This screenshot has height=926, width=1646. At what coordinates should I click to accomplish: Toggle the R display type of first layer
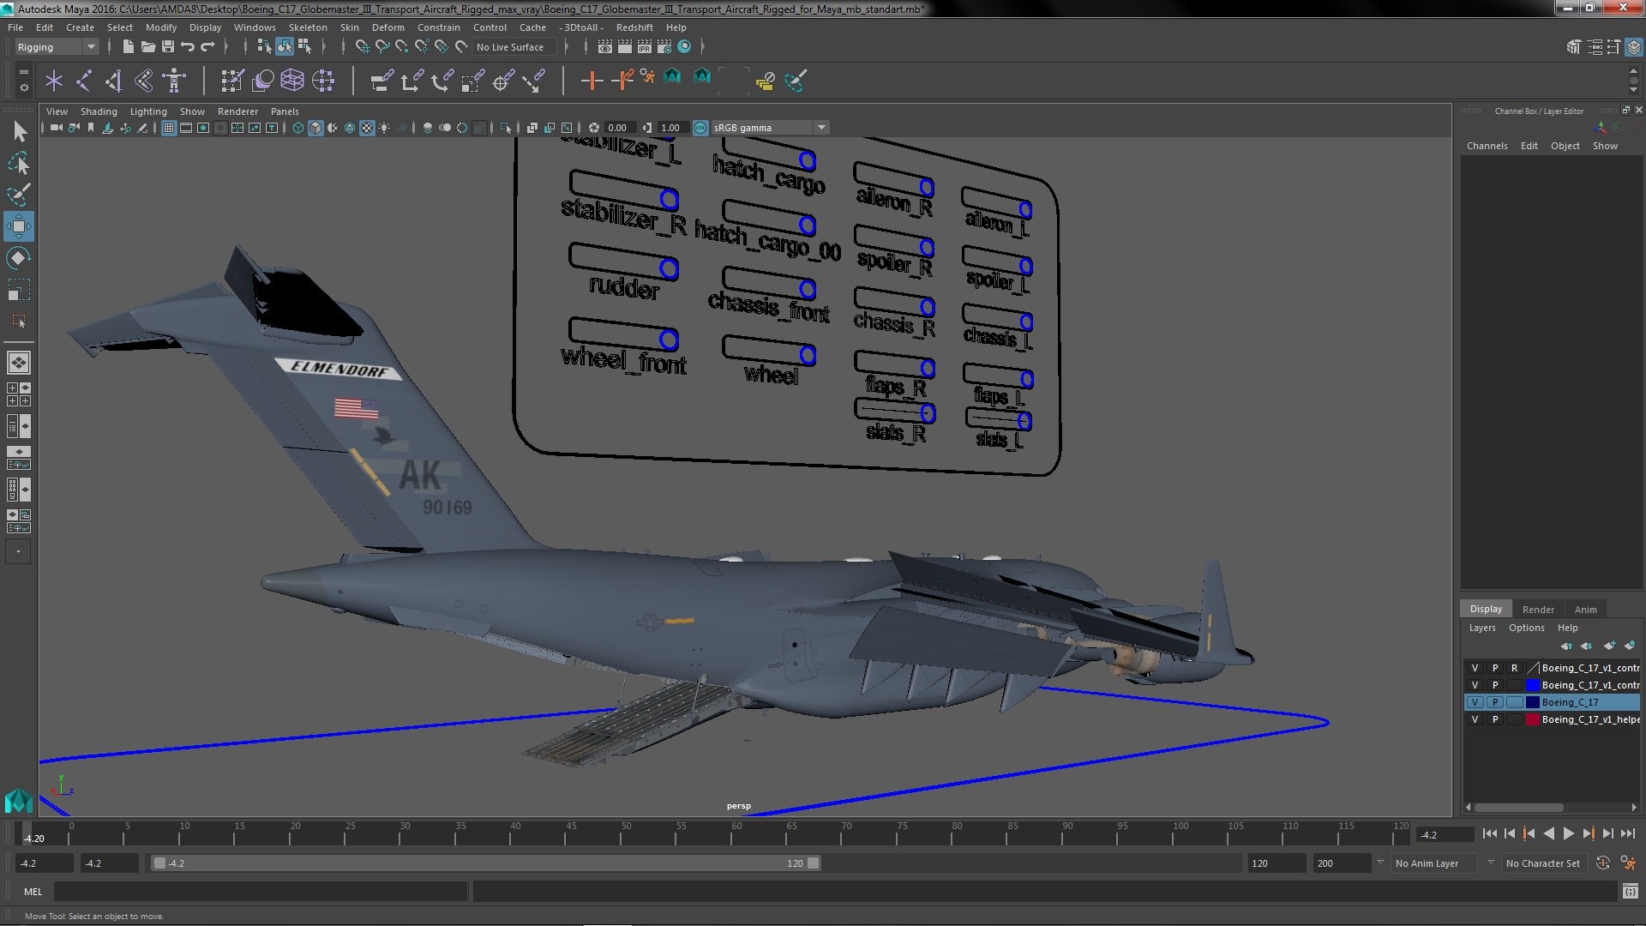coord(1515,668)
